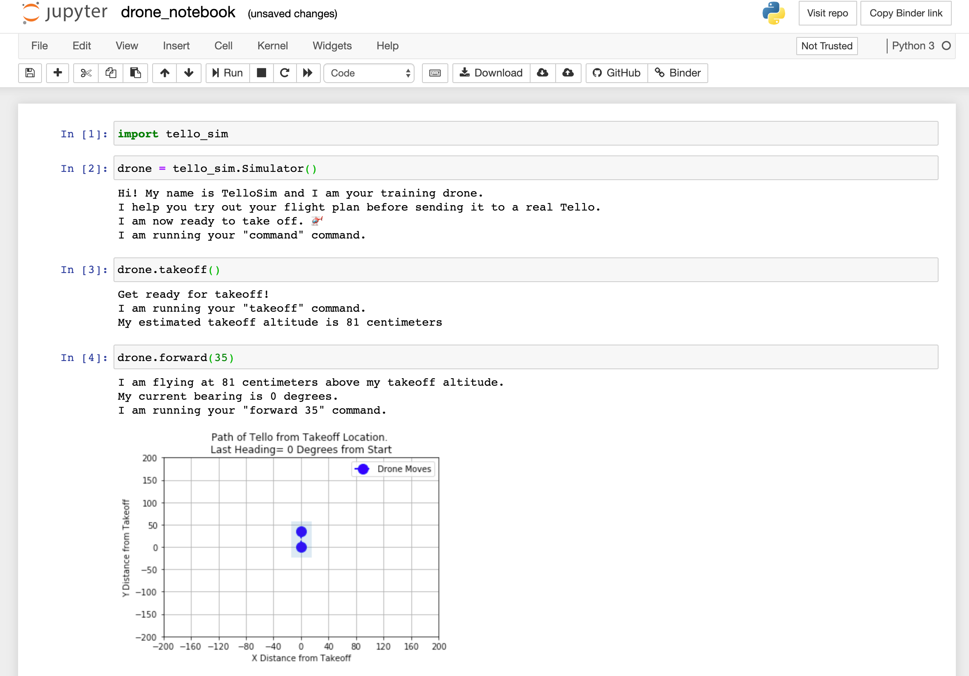
Task: Click Copy Binder link button
Action: coord(905,13)
